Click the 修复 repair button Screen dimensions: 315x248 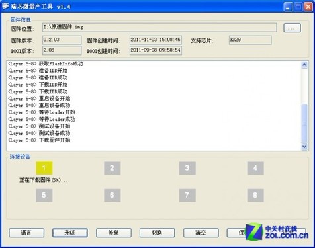click(x=114, y=233)
